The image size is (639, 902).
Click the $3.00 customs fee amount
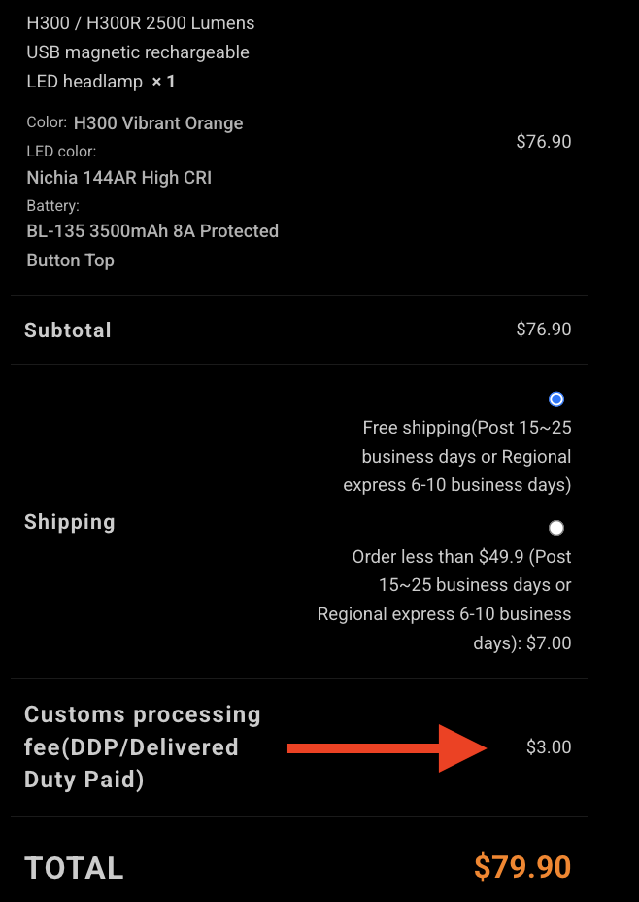549,747
